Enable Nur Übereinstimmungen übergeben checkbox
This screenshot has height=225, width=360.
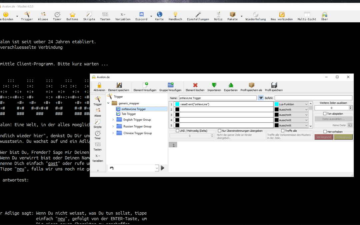click(x=219, y=131)
